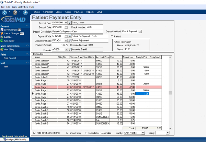The image size is (206, 142).
Task: Open the Deposit Method dropdown
Action: tap(140, 31)
